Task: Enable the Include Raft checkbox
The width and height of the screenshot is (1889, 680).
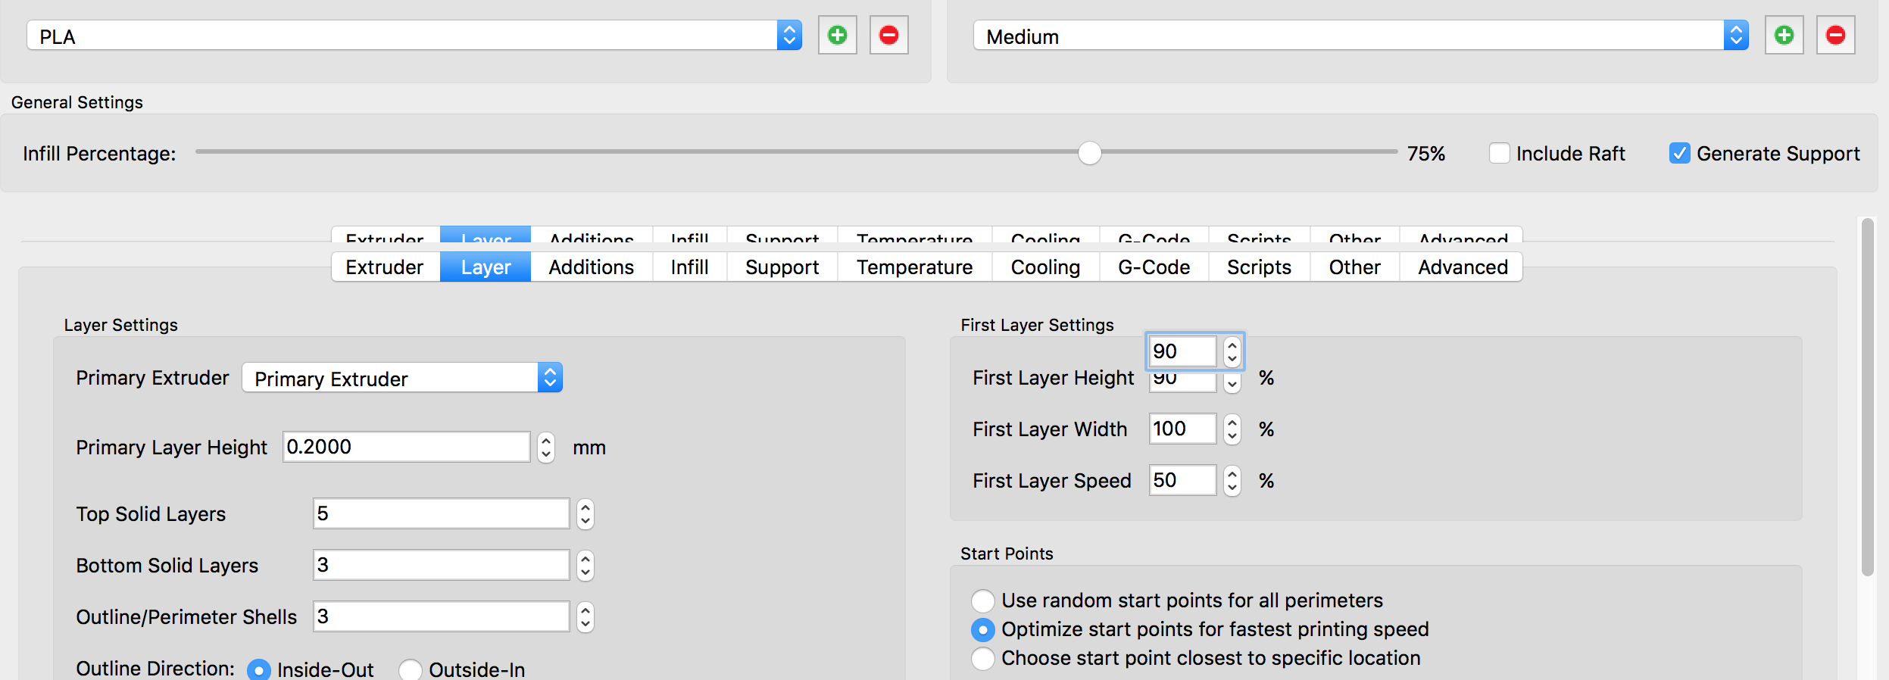Action: pyautogui.click(x=1499, y=153)
